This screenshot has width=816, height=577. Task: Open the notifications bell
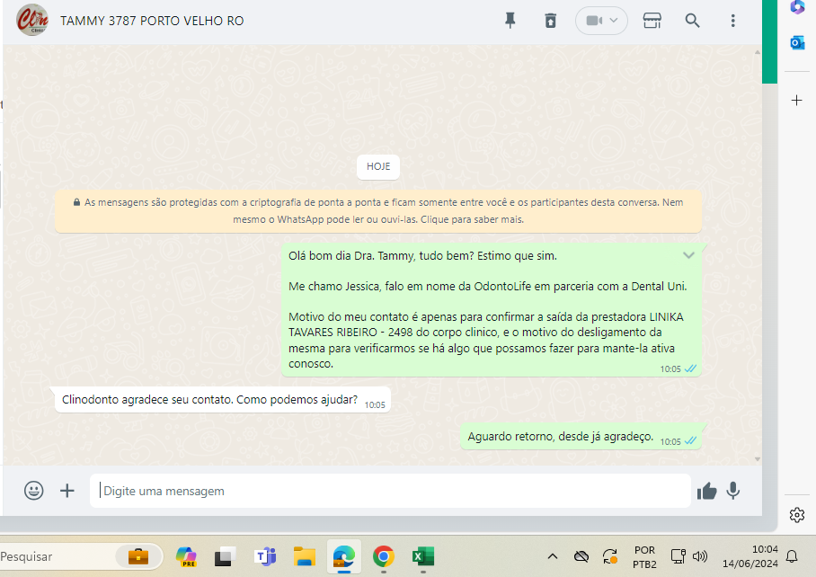click(x=792, y=556)
